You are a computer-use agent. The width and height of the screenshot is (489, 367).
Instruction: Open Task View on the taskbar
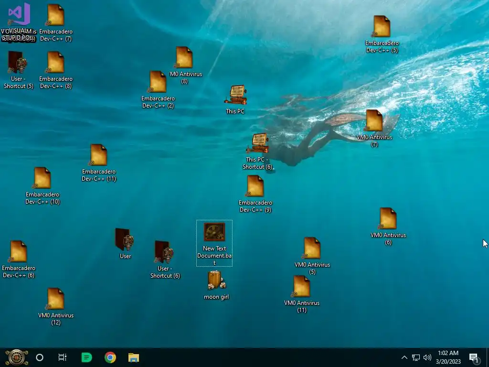coord(63,357)
